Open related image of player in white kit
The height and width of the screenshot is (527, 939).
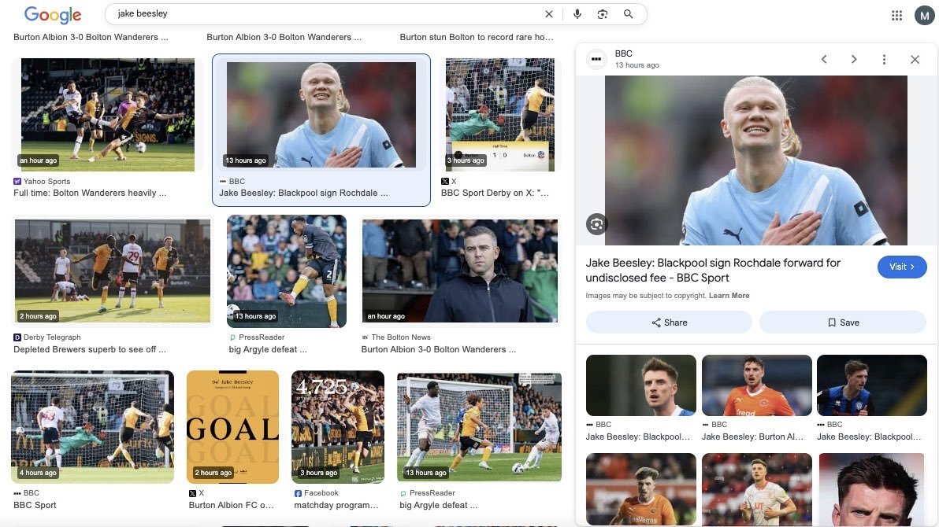pyautogui.click(x=756, y=489)
